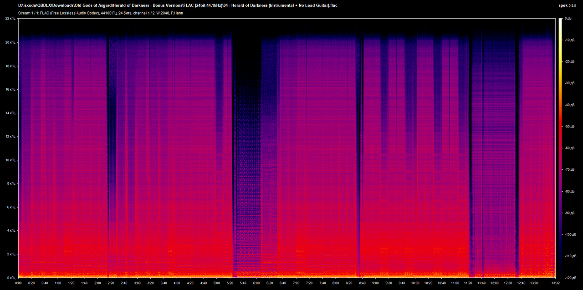This screenshot has width=583, height=290.
Task: Click the '-30 дБ' level label
Action: 569,83
